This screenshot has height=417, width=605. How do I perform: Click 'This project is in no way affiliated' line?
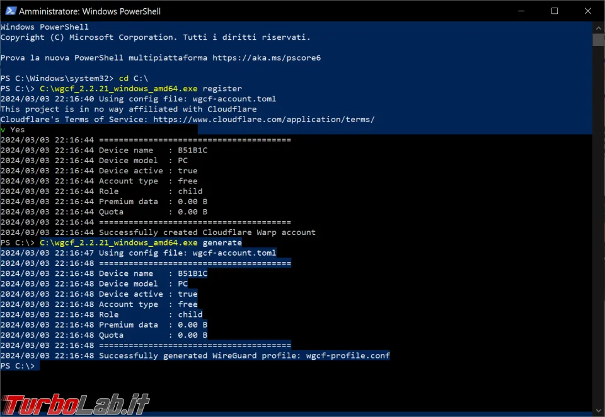point(129,109)
